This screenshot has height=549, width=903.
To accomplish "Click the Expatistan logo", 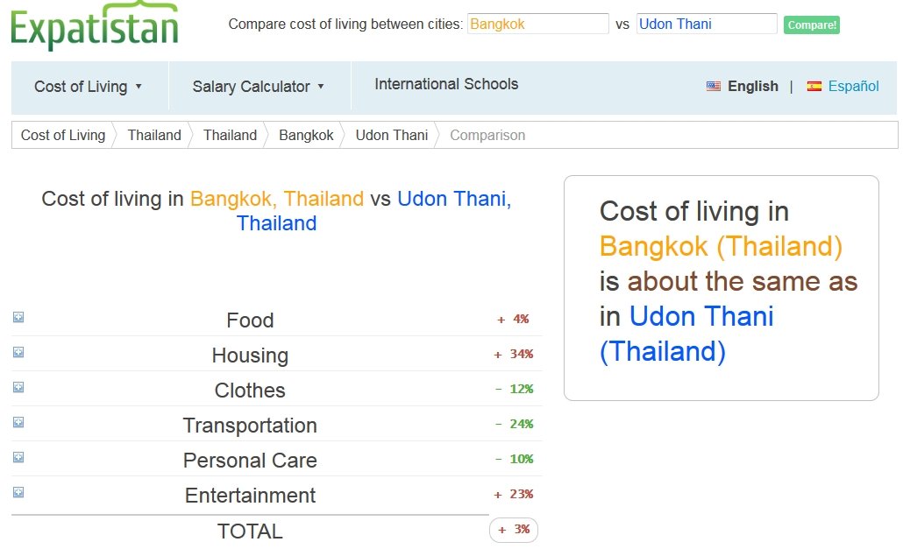I will click(95, 26).
